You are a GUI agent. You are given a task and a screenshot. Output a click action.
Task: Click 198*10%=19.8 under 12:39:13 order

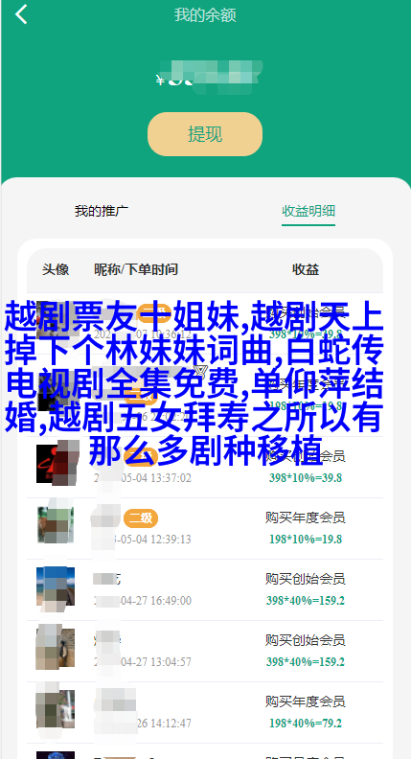coord(306,539)
